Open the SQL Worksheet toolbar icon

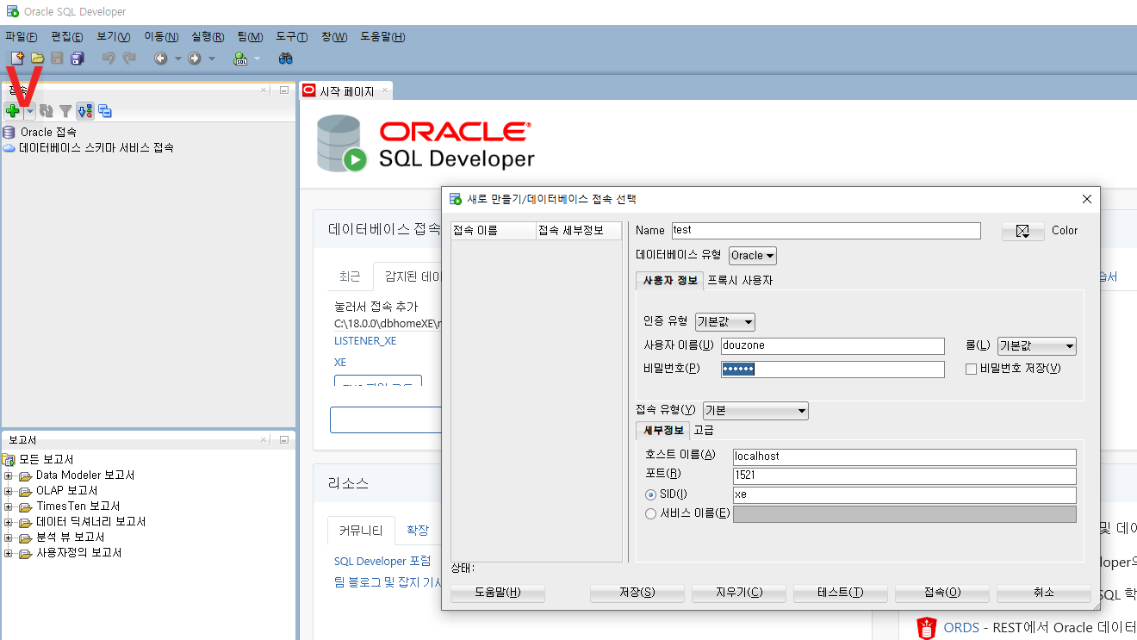coord(241,58)
